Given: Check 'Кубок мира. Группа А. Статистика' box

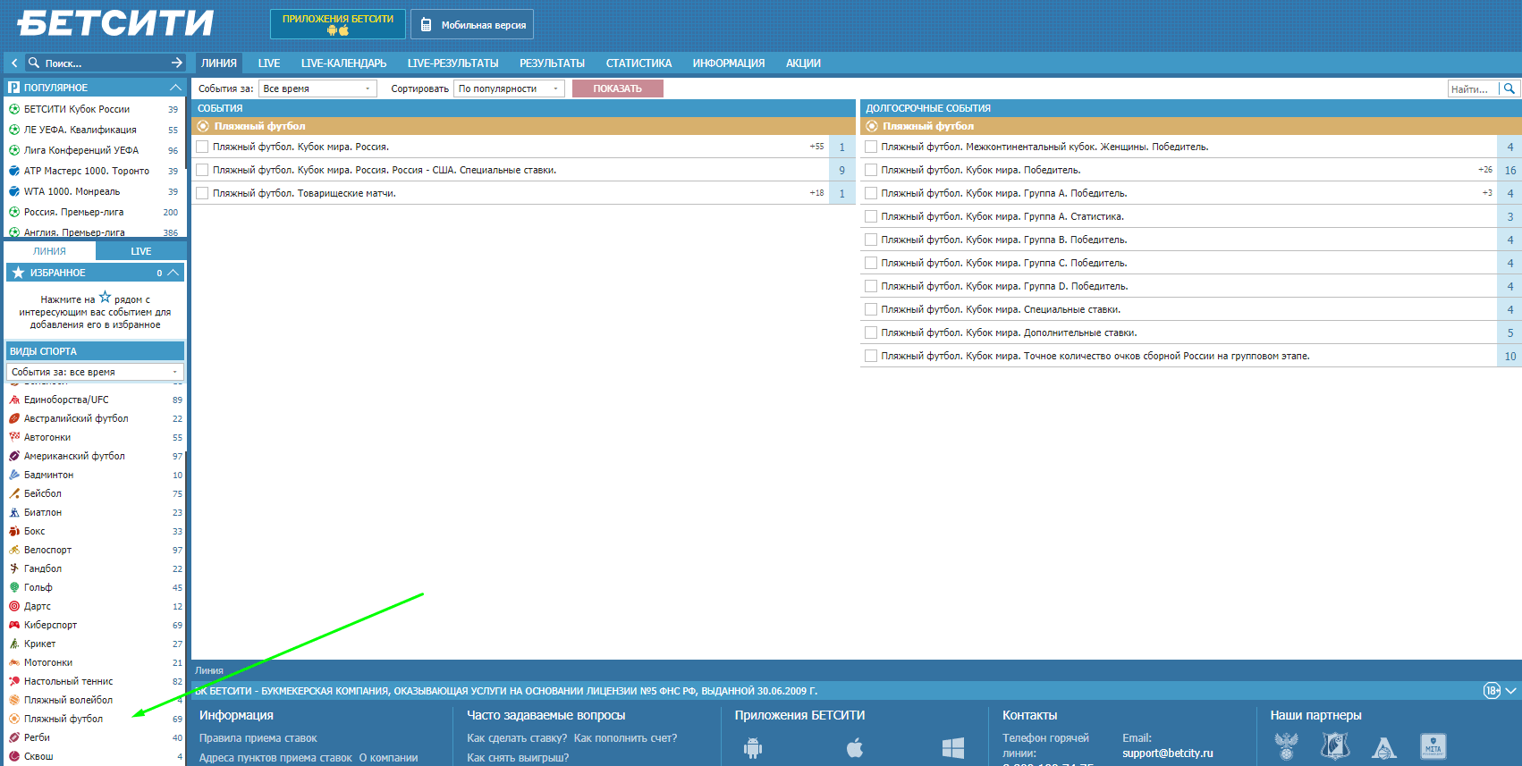Looking at the screenshot, I should (871, 216).
